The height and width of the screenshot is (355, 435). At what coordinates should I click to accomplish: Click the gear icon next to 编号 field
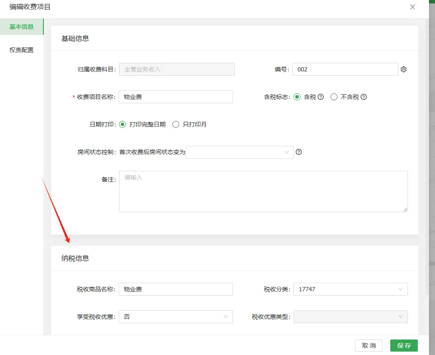[404, 69]
